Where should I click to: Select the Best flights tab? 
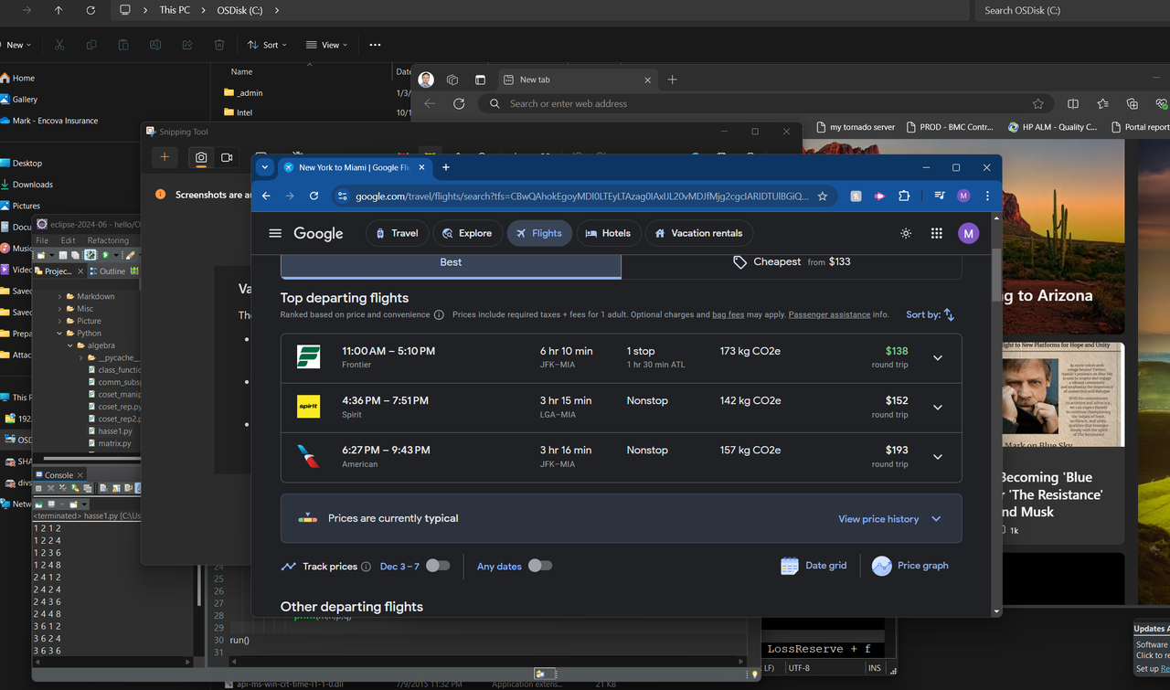(451, 262)
